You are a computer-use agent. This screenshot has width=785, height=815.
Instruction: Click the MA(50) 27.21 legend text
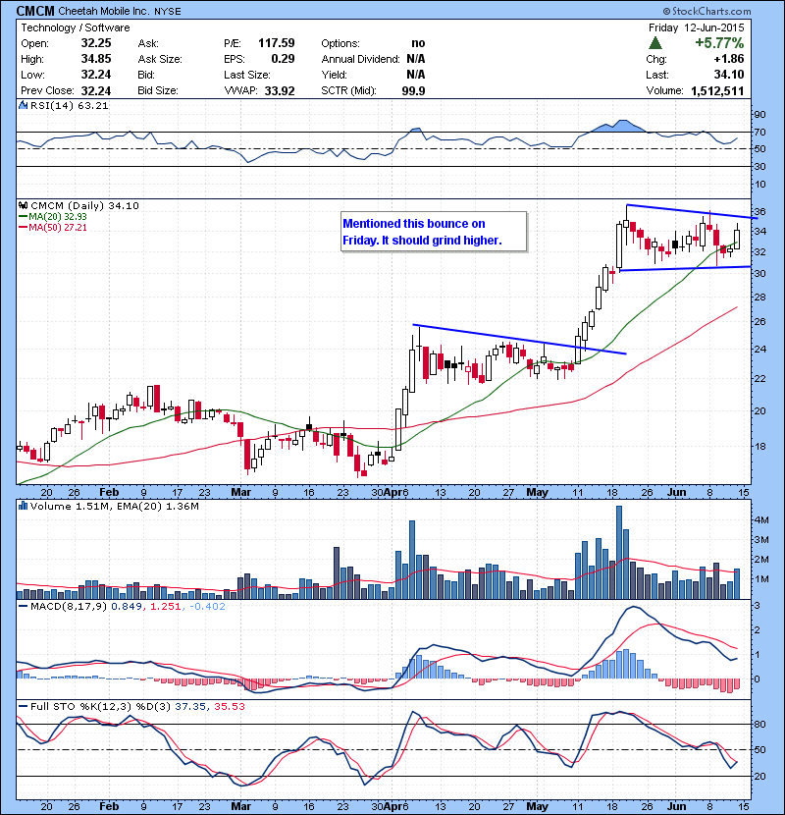pos(58,228)
